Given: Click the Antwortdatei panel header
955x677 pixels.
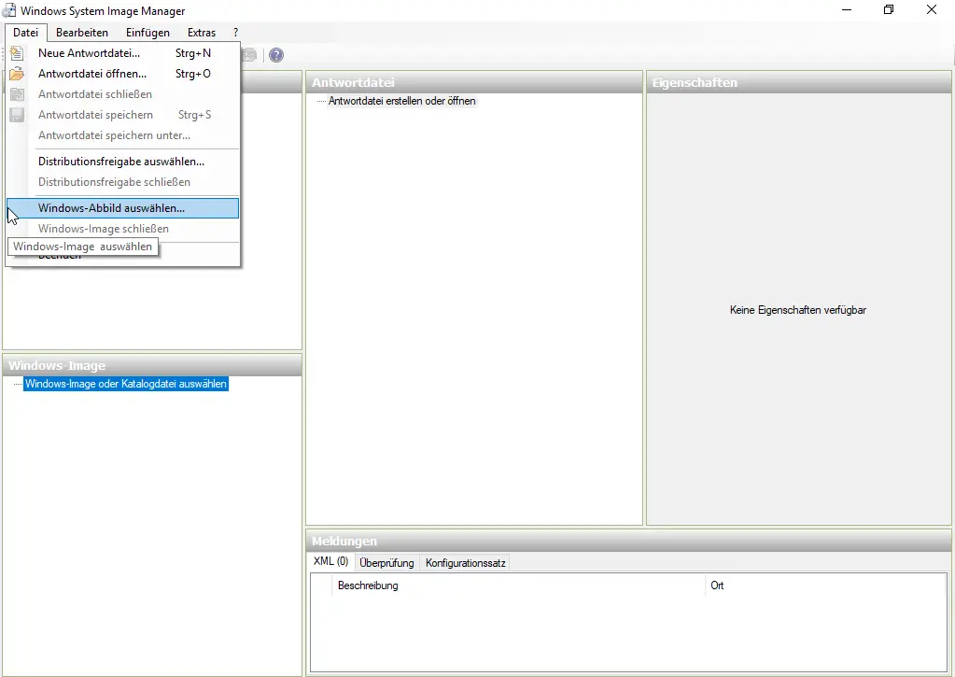Looking at the screenshot, I should pyautogui.click(x=474, y=82).
